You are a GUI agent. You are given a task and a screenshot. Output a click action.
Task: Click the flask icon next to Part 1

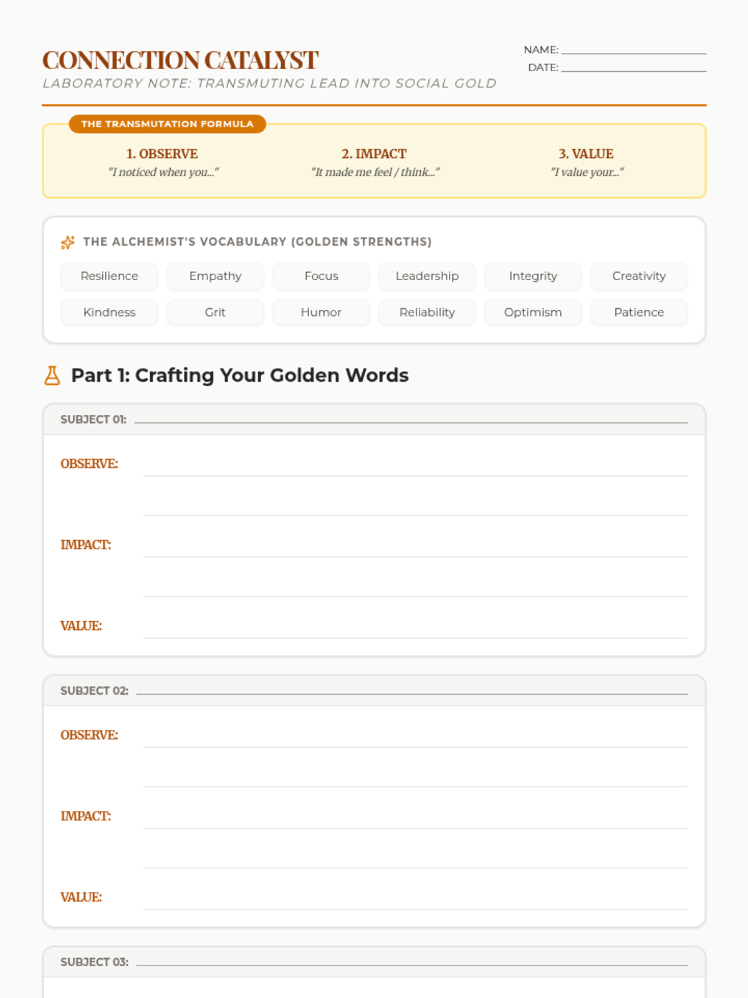pyautogui.click(x=52, y=375)
